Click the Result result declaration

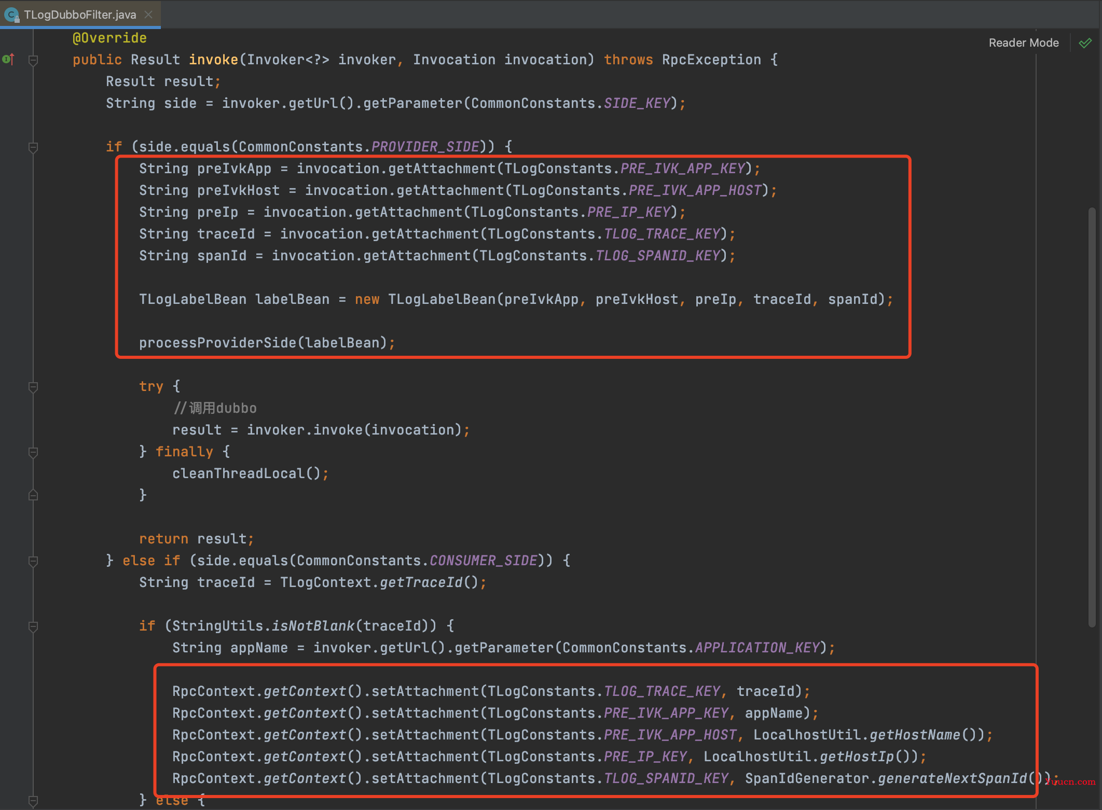[163, 81]
